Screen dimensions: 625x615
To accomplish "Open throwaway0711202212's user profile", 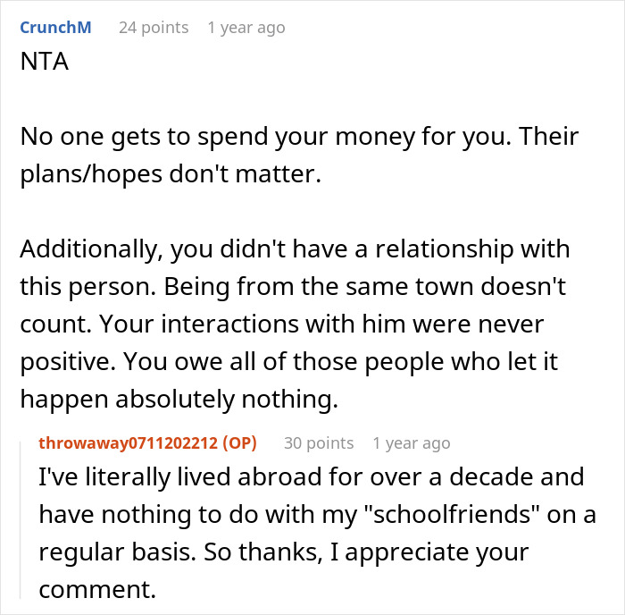I will (129, 442).
